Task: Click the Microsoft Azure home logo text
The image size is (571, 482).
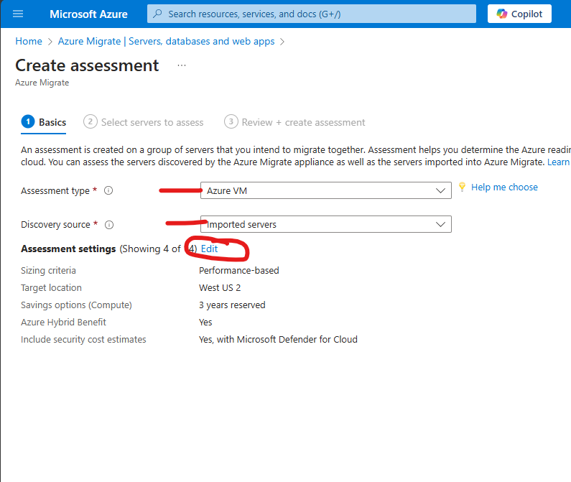Action: (x=88, y=14)
